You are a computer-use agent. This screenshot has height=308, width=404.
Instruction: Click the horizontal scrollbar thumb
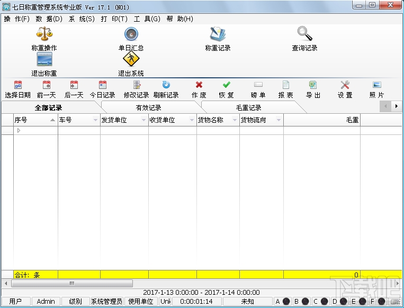72,283
